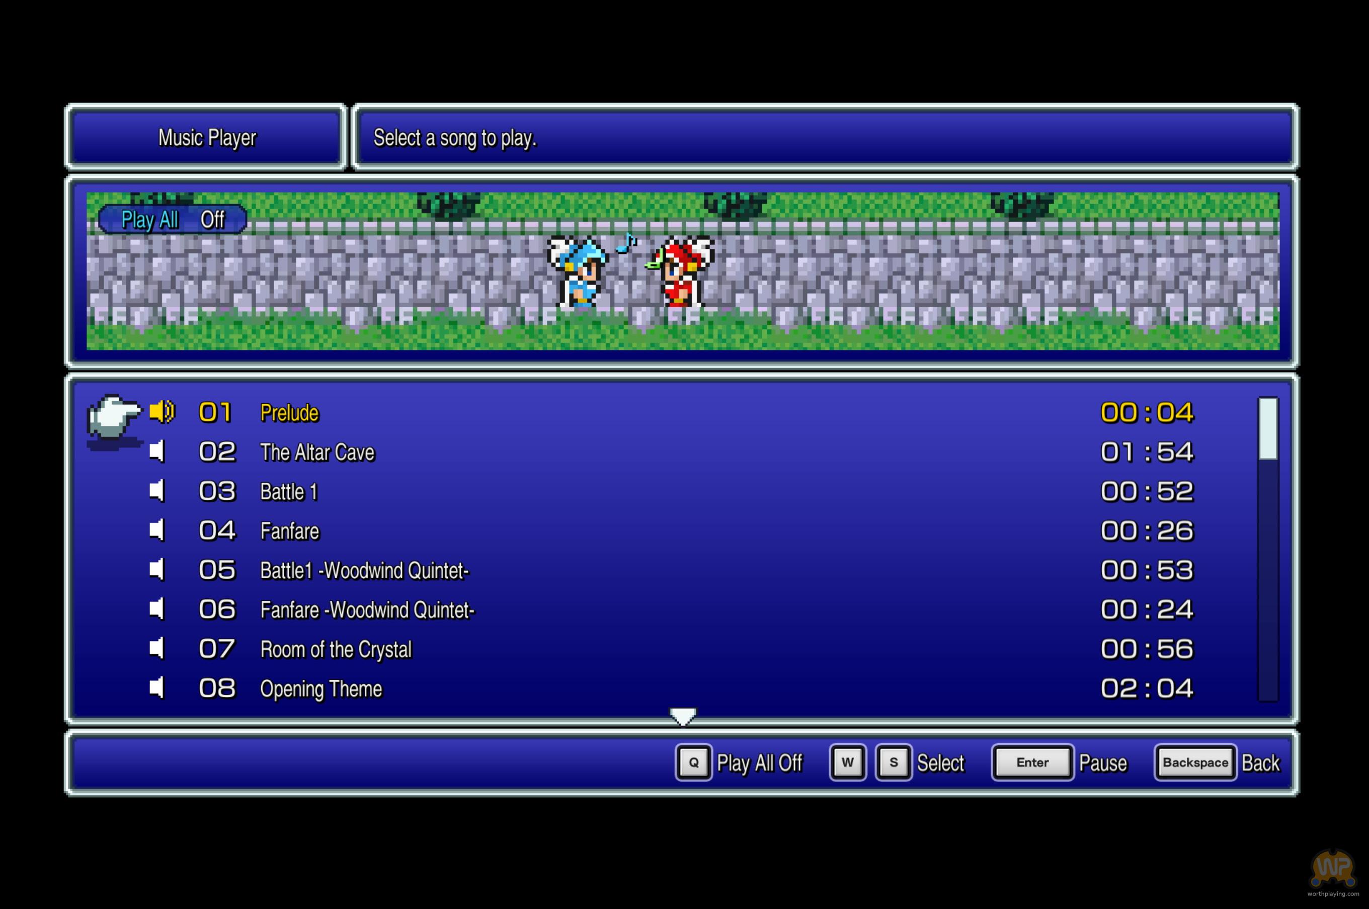1369x909 pixels.
Task: Click the pointing hand cursor icon
Action: coord(113,416)
